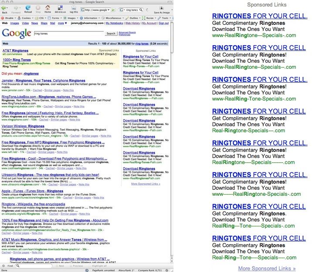
Task: Click the Save As Image camera icon
Action: (162, 8)
